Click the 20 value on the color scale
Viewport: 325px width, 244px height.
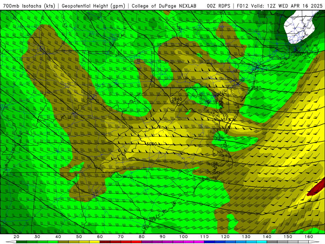16,237
